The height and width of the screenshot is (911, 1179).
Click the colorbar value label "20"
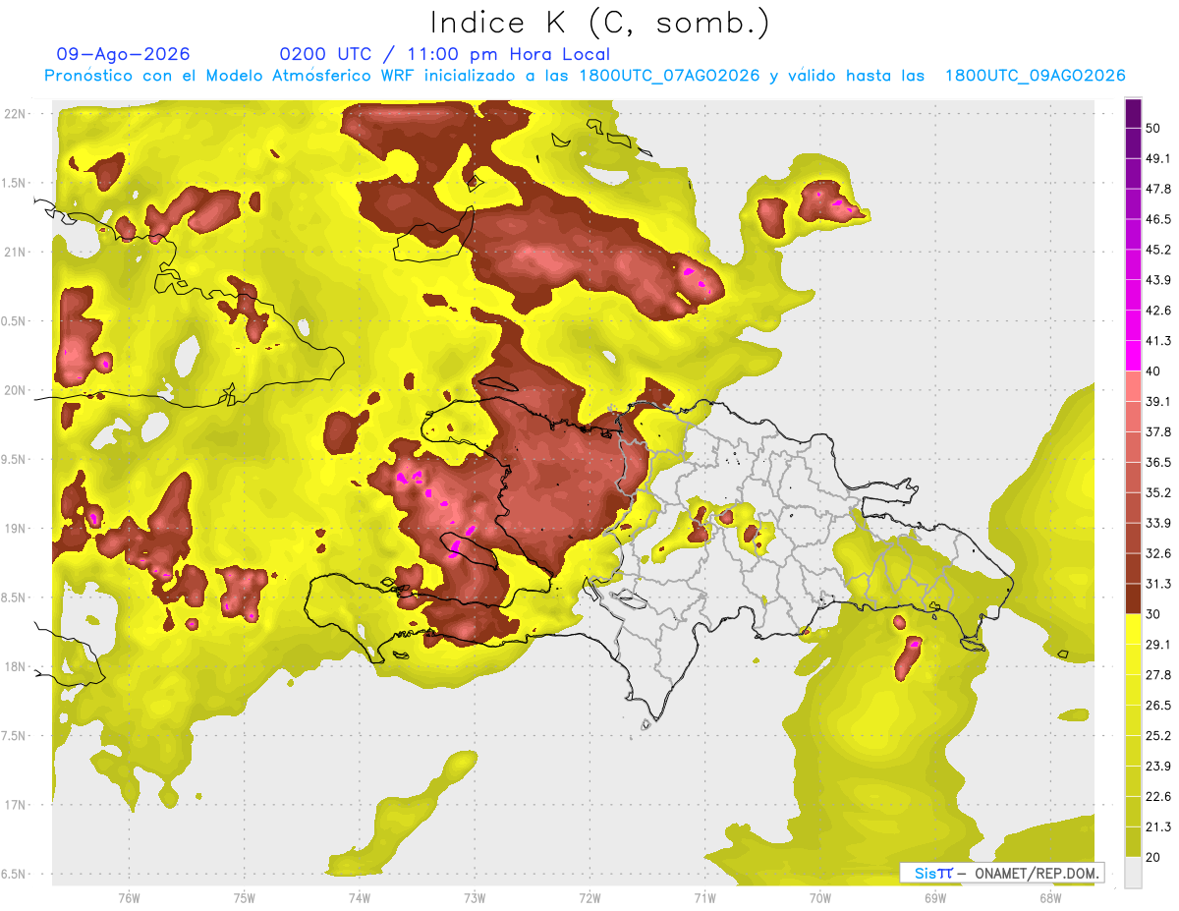point(1153,856)
